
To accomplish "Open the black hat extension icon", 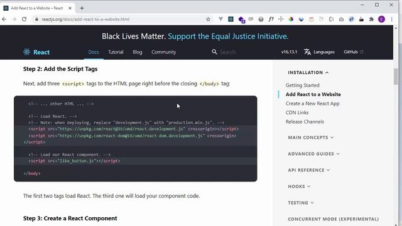I will pos(361,19).
